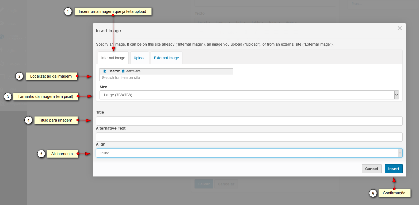Image resolution: width=419 pixels, height=205 pixels.
Task: Click the 'Alinhamento' yellow callout label
Action: (62, 154)
